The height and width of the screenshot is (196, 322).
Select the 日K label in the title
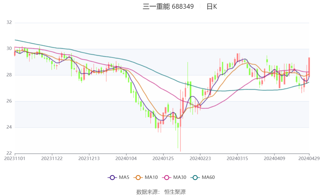(x=212, y=7)
